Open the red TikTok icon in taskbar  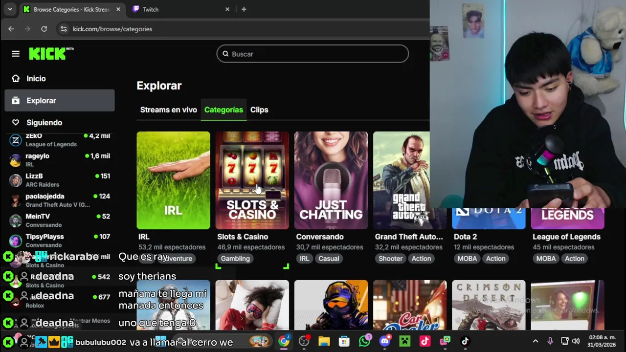tap(425, 341)
